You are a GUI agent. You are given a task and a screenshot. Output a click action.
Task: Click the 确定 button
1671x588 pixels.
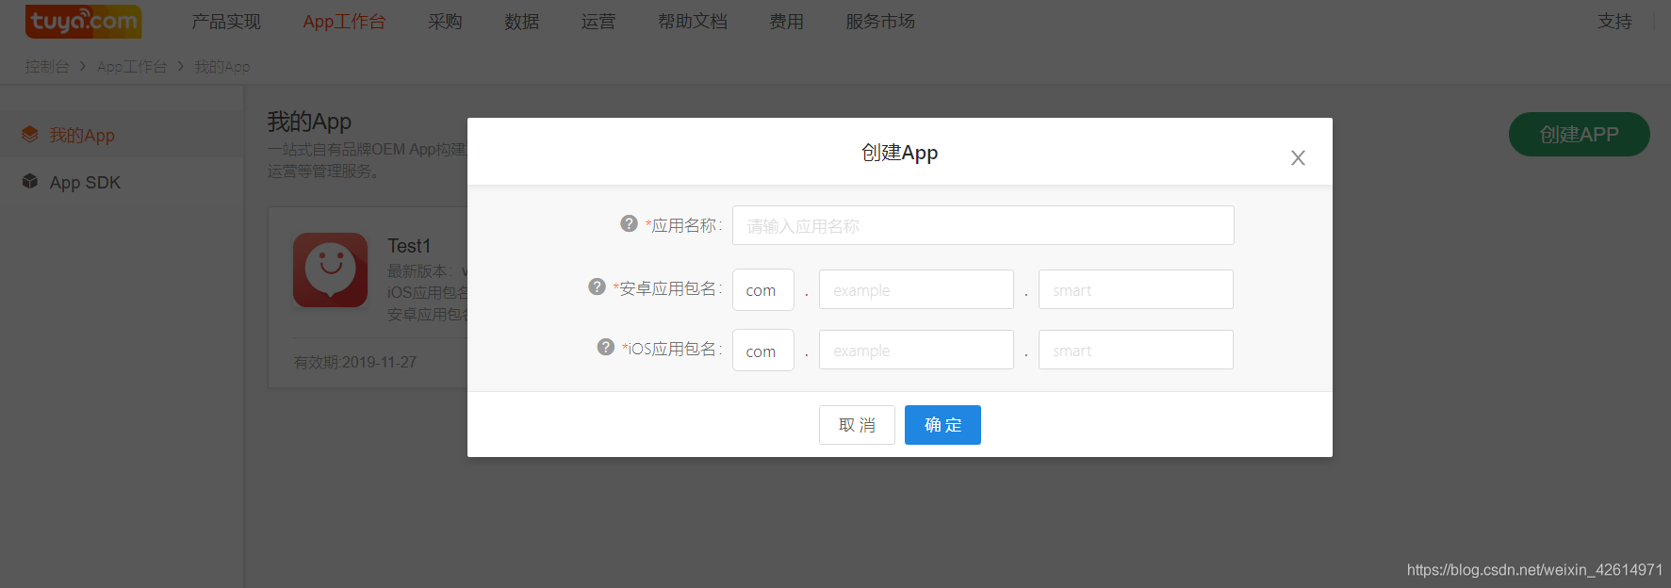pos(942,425)
